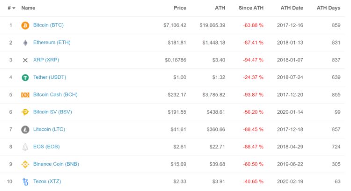Click the Ethereum diamond logo icon
Screen dimensions: 351x191
pos(25,43)
